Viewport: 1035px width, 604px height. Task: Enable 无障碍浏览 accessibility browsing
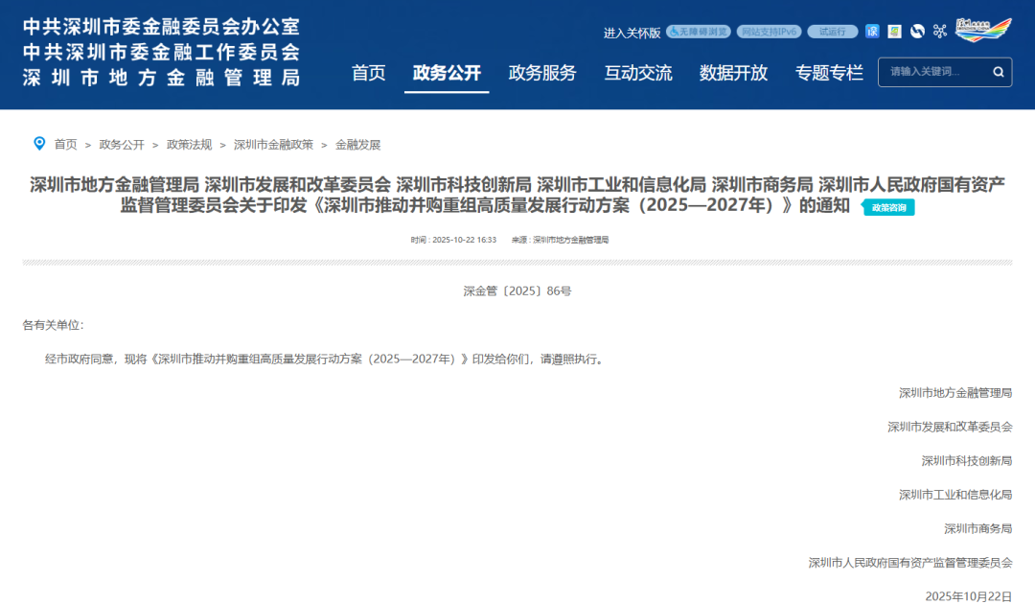pos(699,32)
